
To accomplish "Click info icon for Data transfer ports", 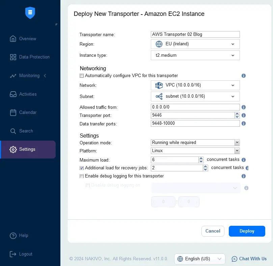I will tap(243, 123).
